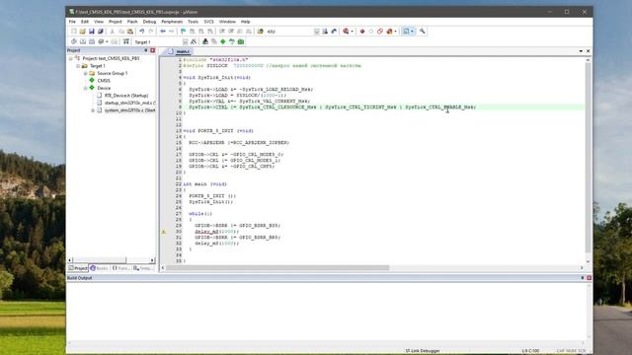632x355 pixels.
Task: Open the Project menu
Action: tap(115, 22)
